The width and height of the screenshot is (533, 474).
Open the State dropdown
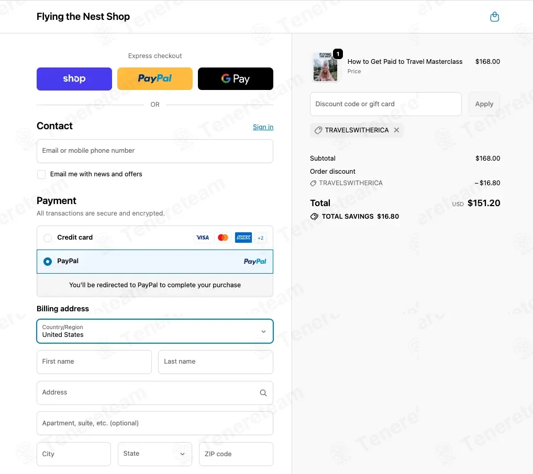pyautogui.click(x=155, y=454)
